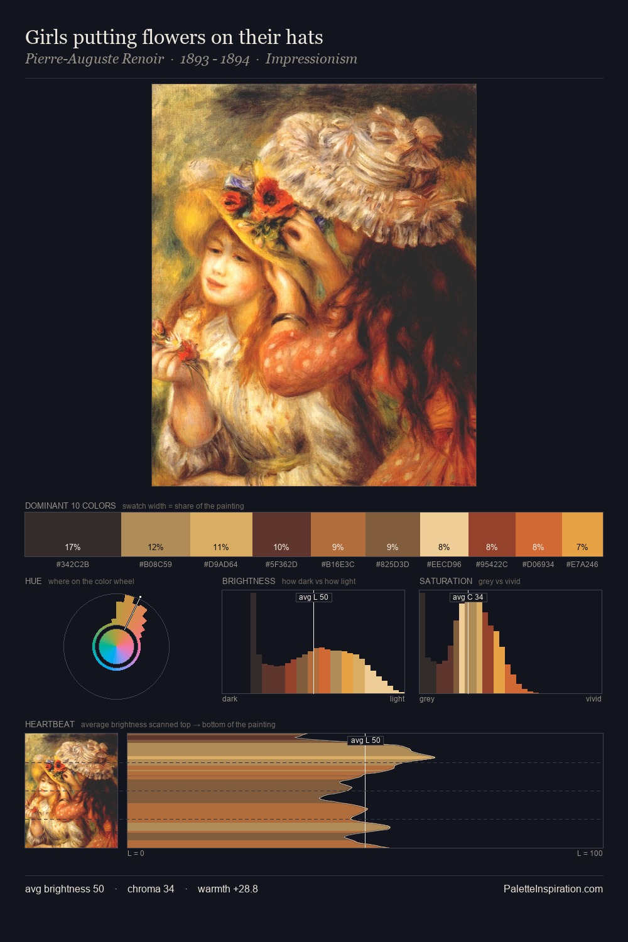
Task: Click the #342C2B dark swatch (17%)
Action: 73,534
